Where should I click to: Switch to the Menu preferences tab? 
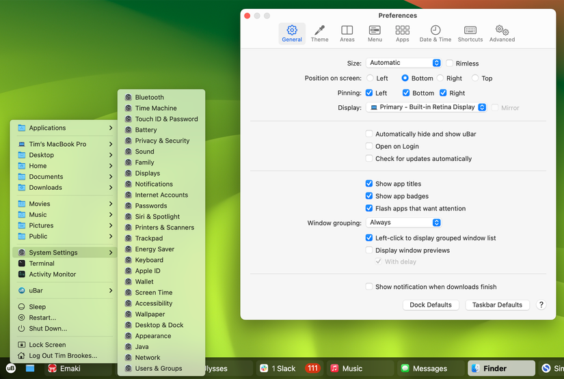(375, 33)
